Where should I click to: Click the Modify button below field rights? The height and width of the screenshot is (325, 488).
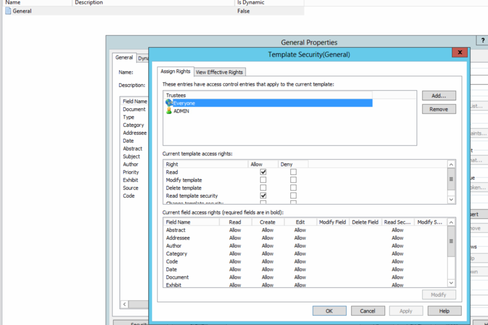(x=439, y=295)
